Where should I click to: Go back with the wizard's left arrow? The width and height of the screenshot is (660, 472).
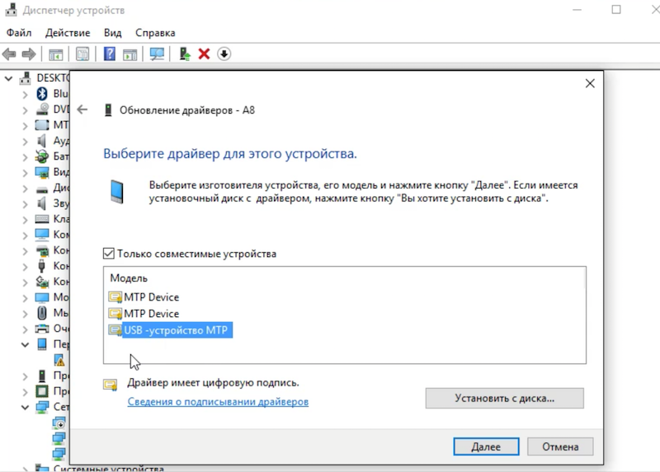(82, 110)
